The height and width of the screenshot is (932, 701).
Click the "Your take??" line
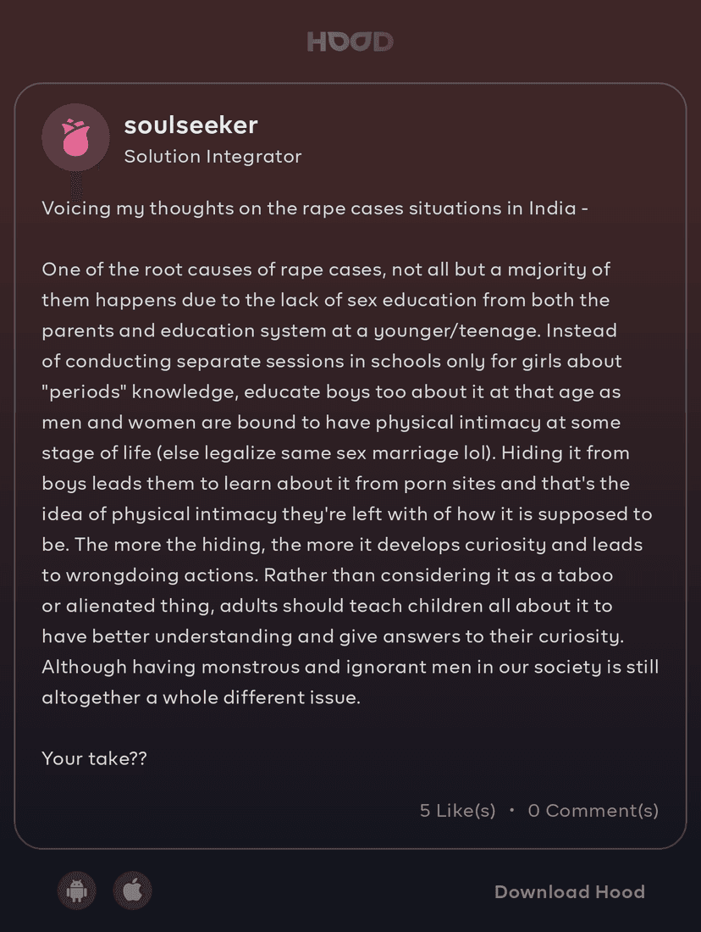pyautogui.click(x=94, y=758)
